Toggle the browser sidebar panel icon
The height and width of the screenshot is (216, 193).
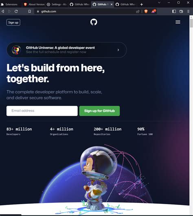coord(174,11)
